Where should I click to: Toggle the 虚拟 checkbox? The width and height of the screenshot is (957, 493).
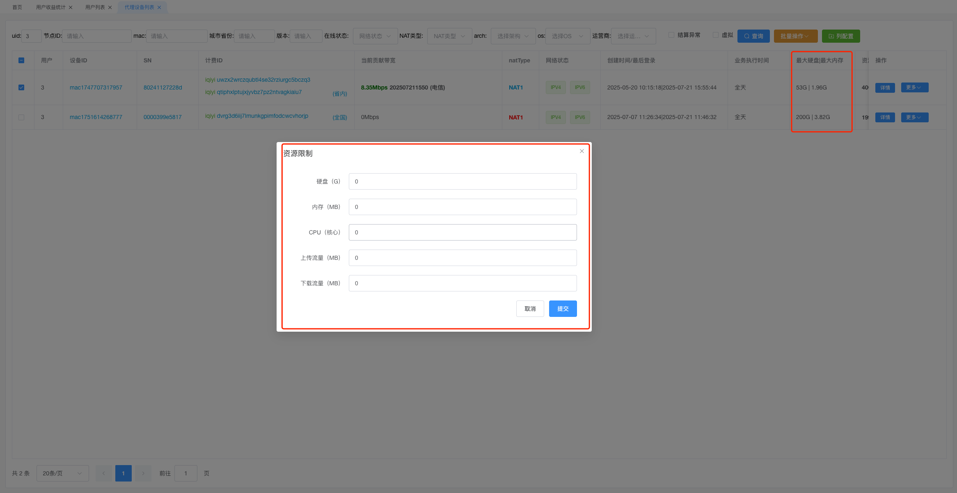coord(715,35)
